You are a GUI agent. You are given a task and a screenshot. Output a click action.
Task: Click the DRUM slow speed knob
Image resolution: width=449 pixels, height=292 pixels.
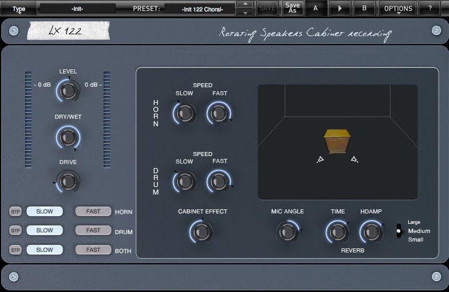[x=184, y=181]
